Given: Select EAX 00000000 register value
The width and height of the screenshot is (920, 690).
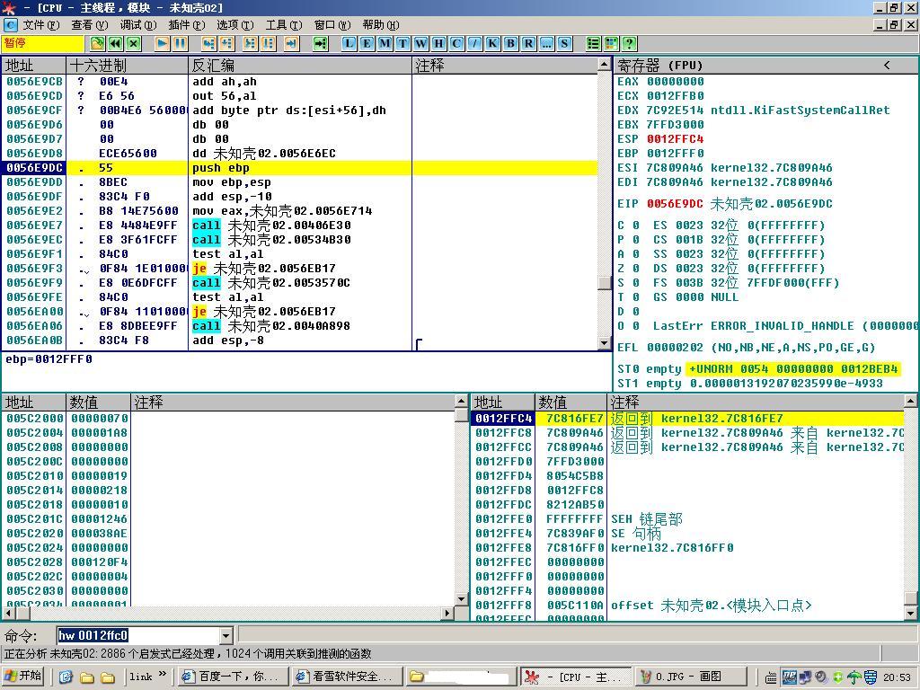Looking at the screenshot, I should [676, 82].
